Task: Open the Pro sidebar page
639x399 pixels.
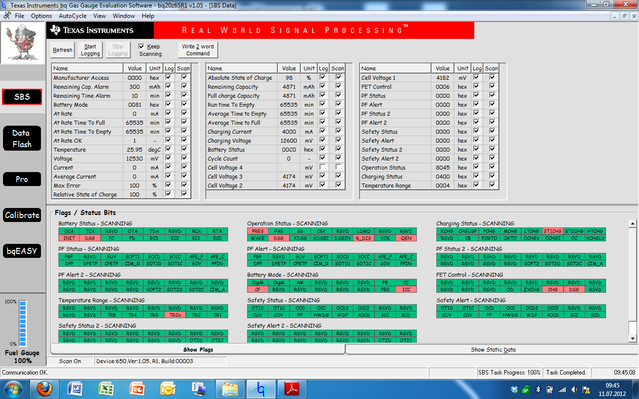Action: (22, 179)
